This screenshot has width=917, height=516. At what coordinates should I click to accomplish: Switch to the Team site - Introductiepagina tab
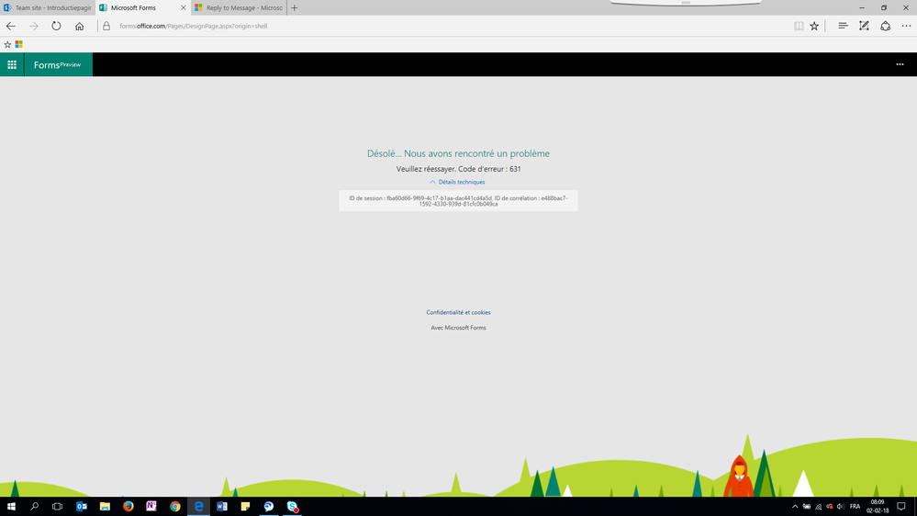point(48,7)
